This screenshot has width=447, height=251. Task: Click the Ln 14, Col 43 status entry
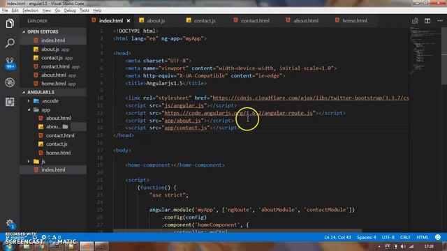(337, 237)
